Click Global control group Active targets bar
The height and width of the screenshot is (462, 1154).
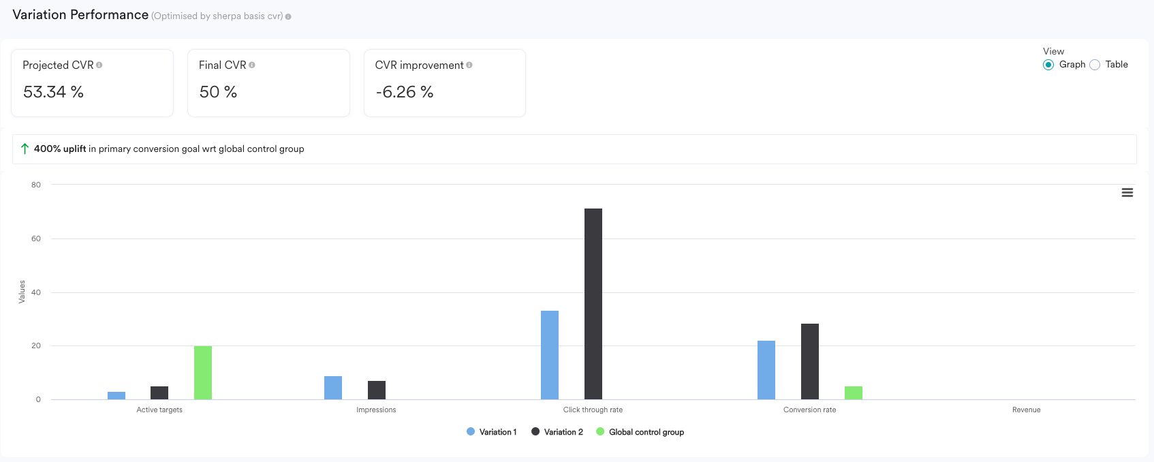[x=203, y=373]
